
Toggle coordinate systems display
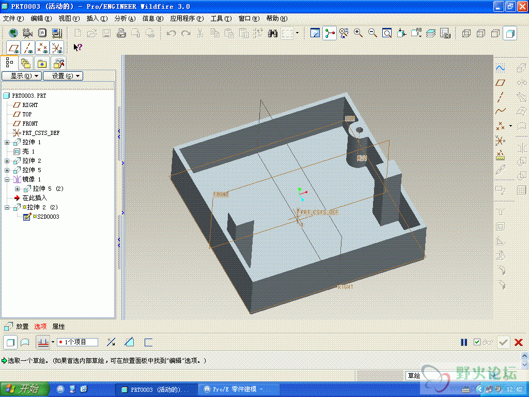pos(57,48)
